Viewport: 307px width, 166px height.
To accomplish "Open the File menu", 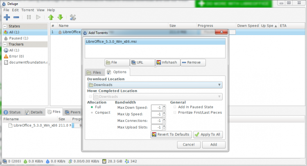I will 6,10.
